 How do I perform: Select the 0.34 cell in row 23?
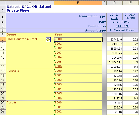[x=130, y=107]
